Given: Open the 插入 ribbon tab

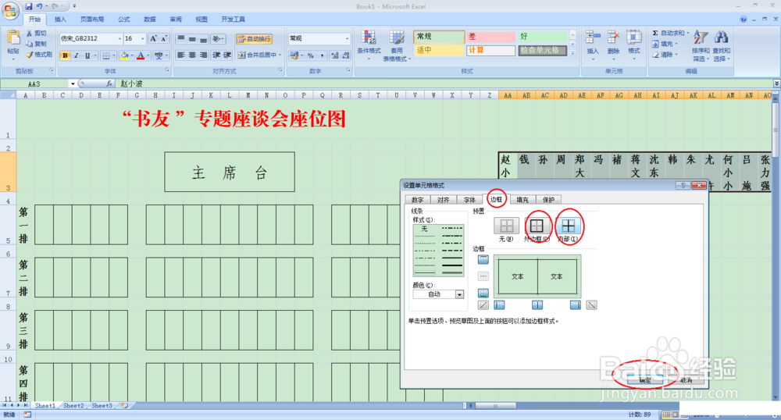Looking at the screenshot, I should pos(60,20).
